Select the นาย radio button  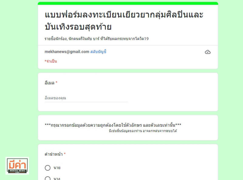point(48,168)
